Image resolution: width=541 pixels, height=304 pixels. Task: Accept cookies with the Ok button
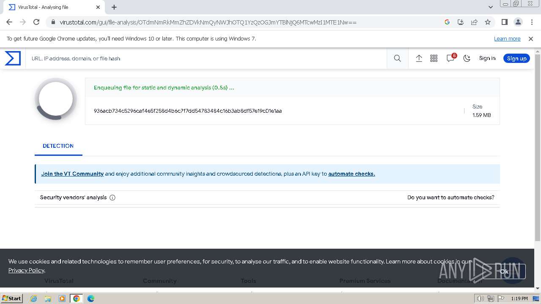click(x=504, y=271)
